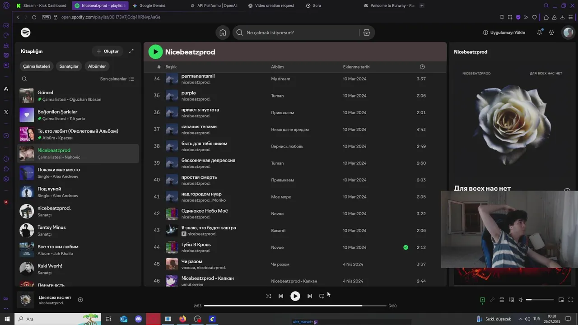Open Browse icon beside search field

(366, 32)
